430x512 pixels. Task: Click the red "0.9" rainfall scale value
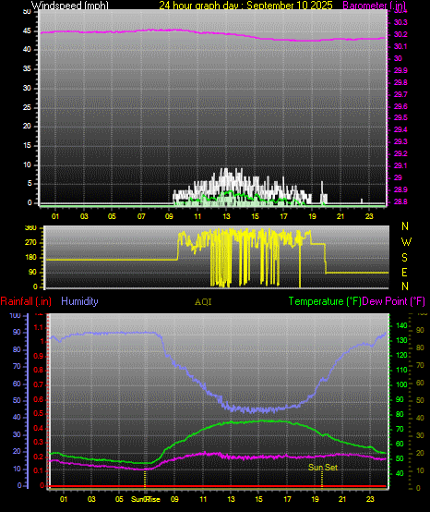click(x=38, y=356)
